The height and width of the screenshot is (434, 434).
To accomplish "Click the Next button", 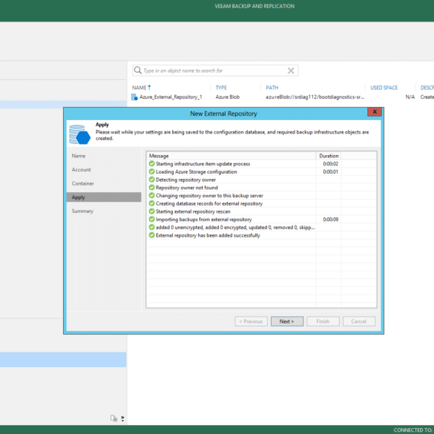I will pos(287,321).
